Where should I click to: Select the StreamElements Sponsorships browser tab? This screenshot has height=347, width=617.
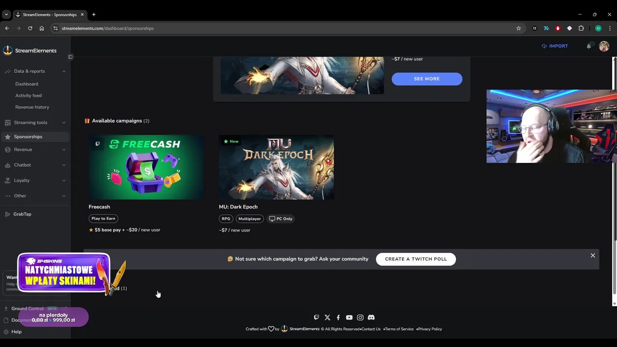[x=50, y=14]
